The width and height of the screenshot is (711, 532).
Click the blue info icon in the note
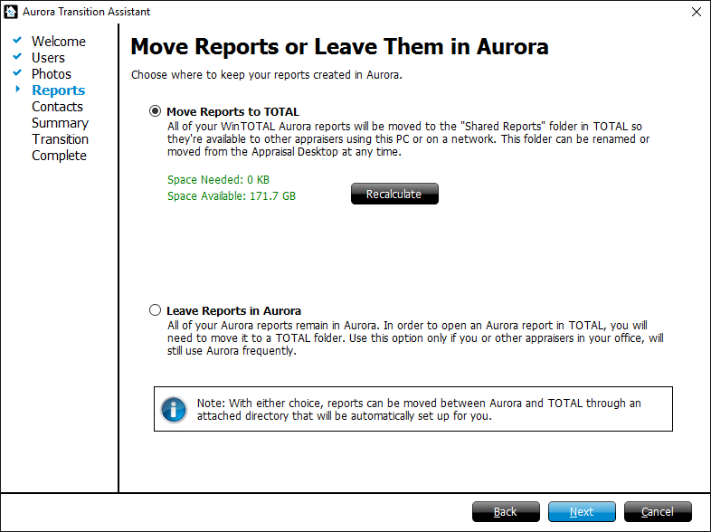coord(174,409)
